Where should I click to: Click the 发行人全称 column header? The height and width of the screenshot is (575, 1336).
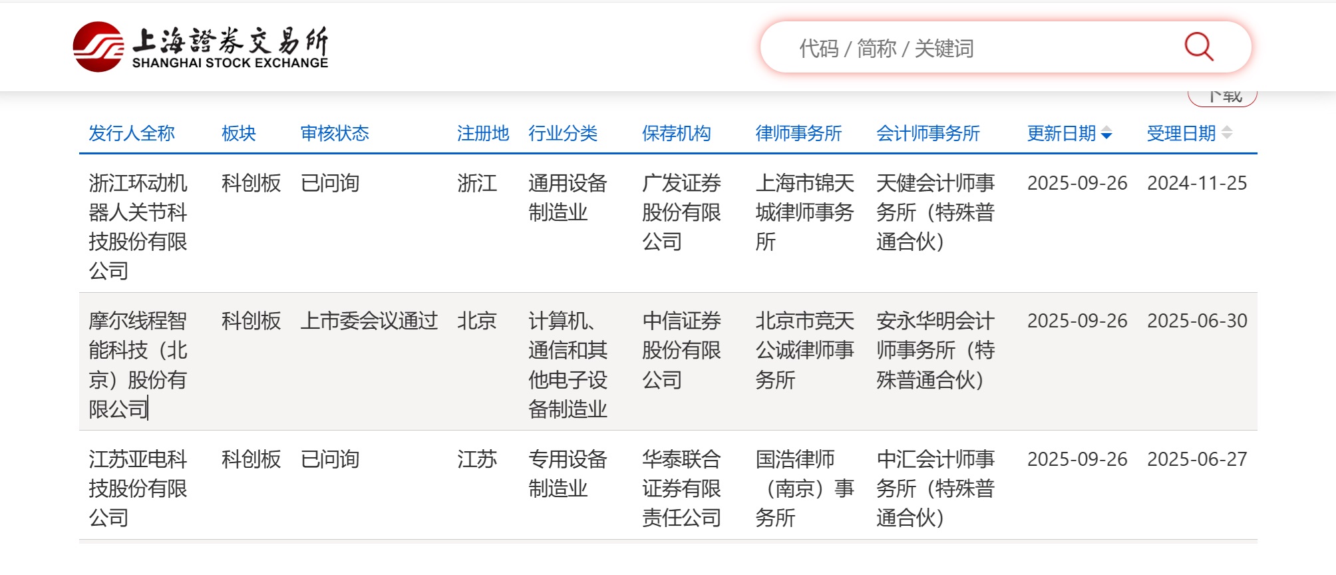[132, 134]
